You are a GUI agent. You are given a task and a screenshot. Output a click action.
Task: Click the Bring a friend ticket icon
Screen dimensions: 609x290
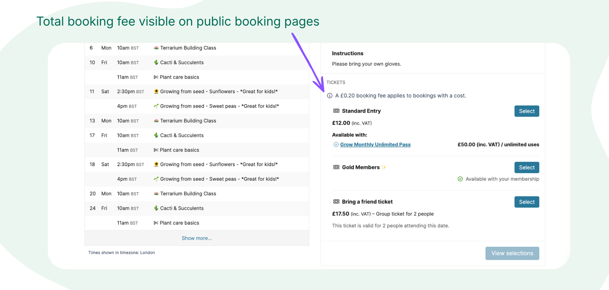[x=336, y=202]
